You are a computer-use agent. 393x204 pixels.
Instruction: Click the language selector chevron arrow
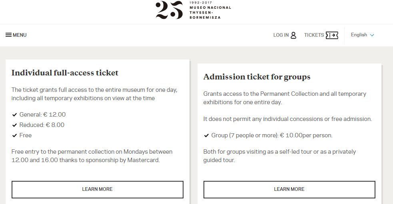point(372,35)
